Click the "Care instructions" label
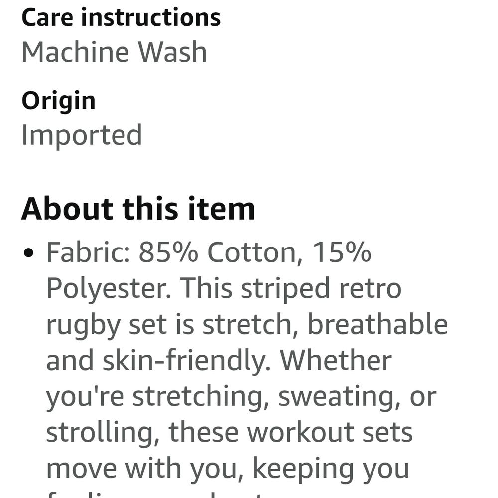498x498 pixels. (121, 18)
